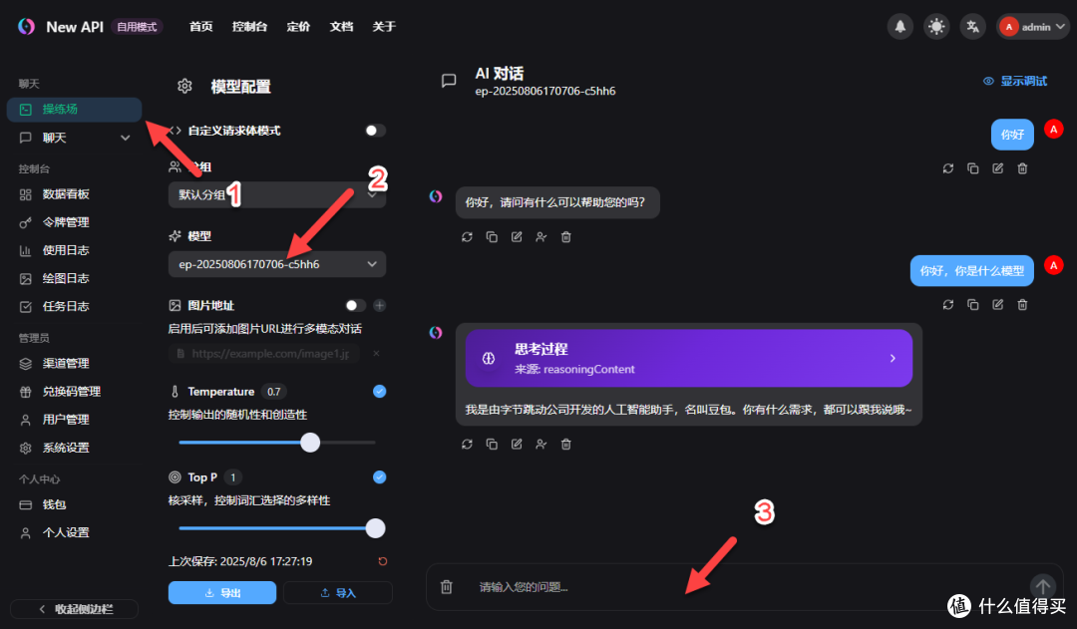1077x629 pixels.
Task: Edit the "你是什么模型" message
Action: pos(997,304)
